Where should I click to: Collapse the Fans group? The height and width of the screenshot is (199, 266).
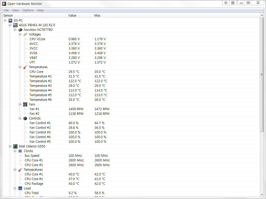click(x=20, y=104)
